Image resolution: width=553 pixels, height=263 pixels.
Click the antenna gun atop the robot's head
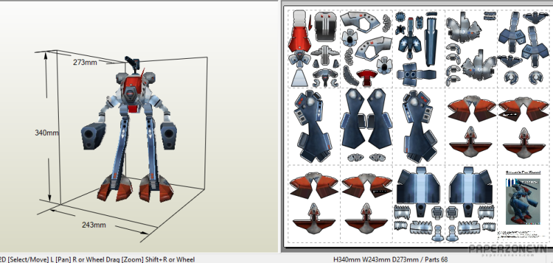point(133,64)
